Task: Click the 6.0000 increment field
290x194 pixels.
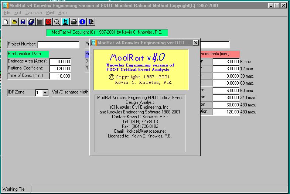Action: pyautogui.click(x=226, y=91)
